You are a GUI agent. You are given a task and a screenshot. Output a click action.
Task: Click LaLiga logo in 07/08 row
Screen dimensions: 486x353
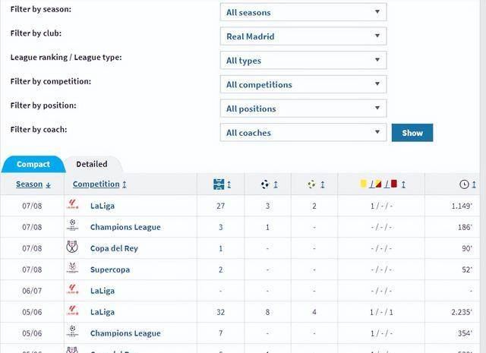click(x=72, y=205)
